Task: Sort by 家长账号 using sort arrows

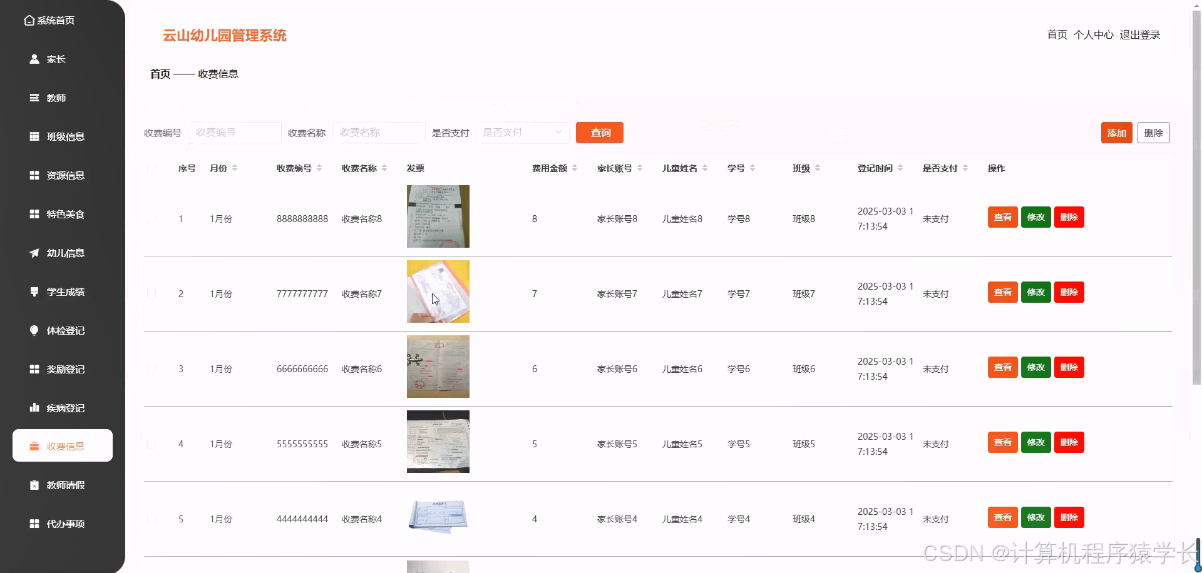Action: click(x=640, y=168)
